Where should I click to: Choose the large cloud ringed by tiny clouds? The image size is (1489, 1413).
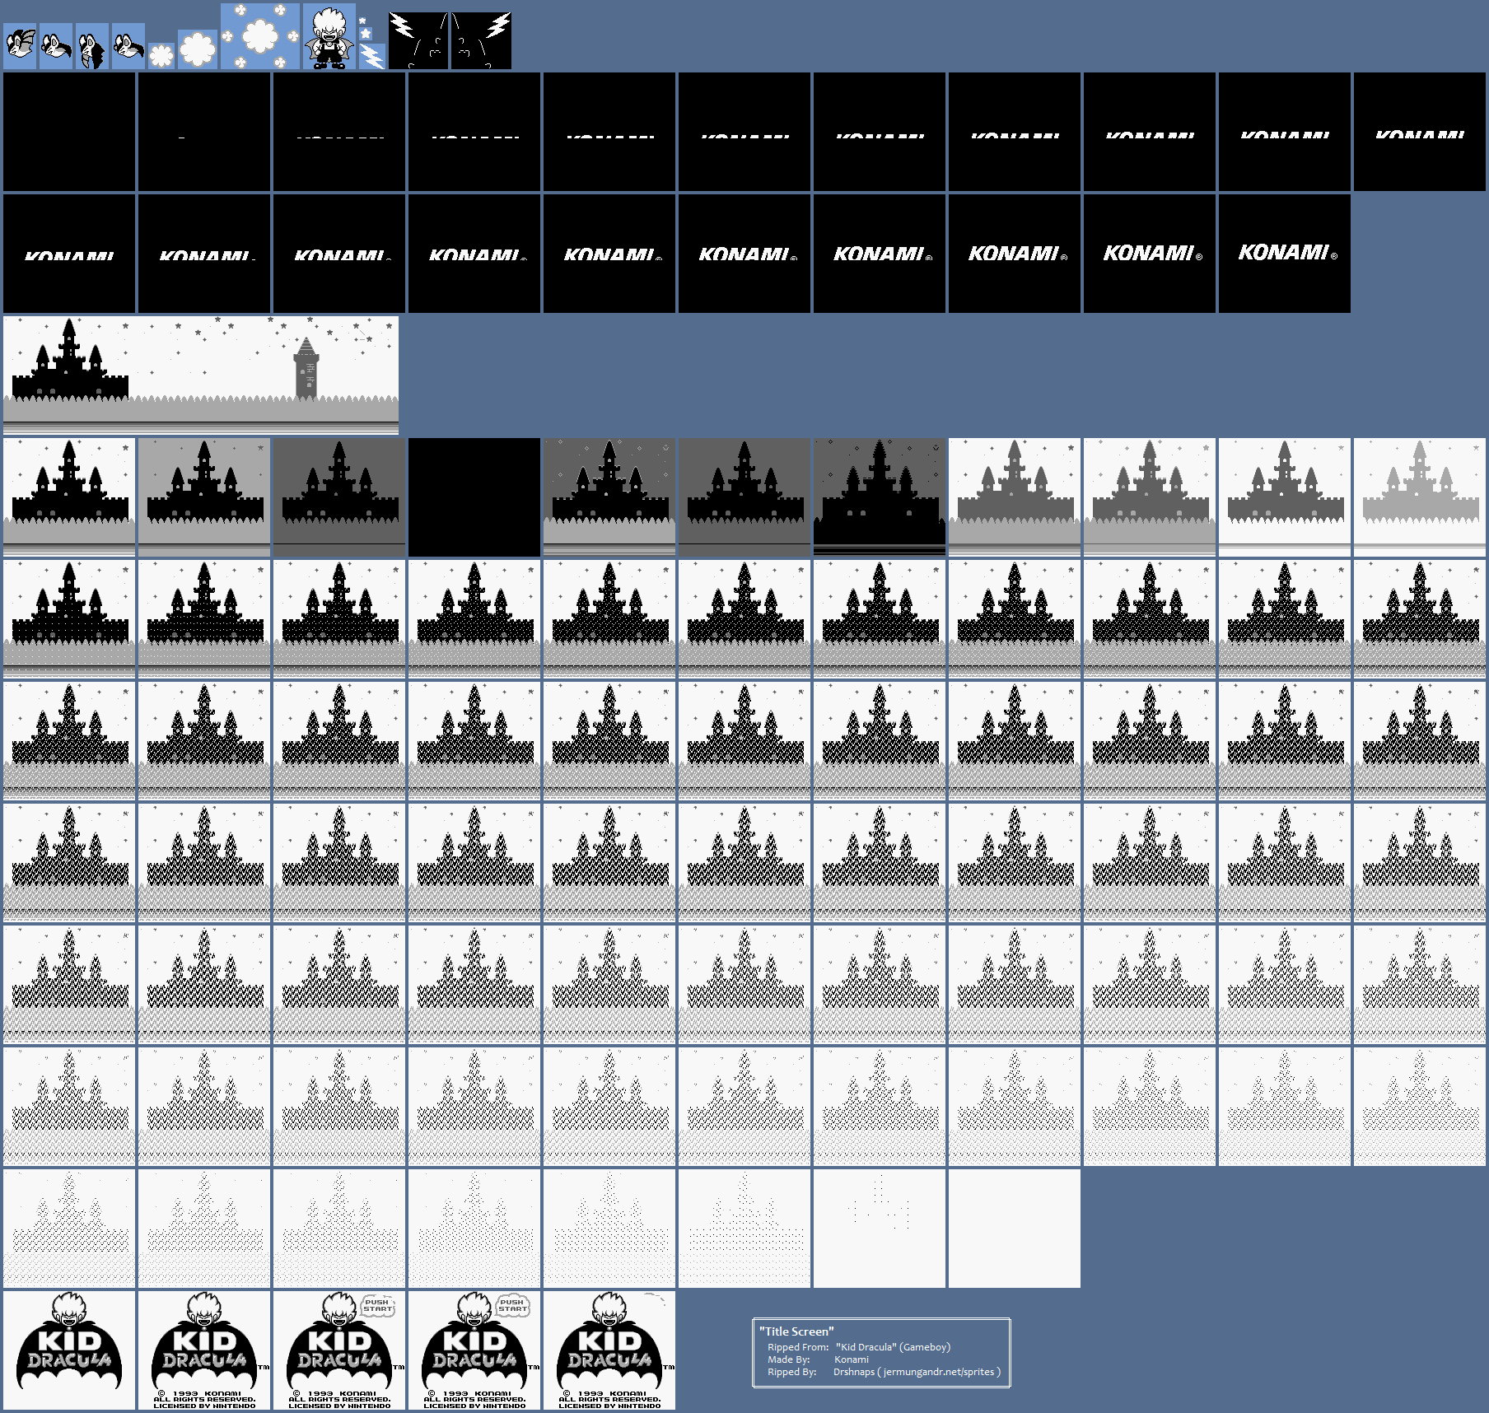click(x=260, y=36)
